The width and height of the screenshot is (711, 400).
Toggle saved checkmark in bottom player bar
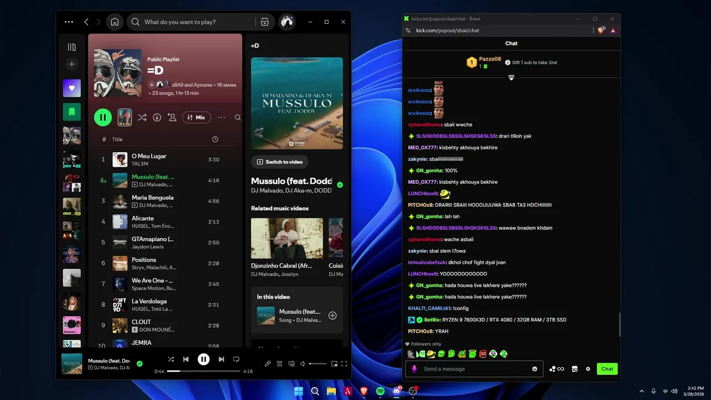[139, 364]
